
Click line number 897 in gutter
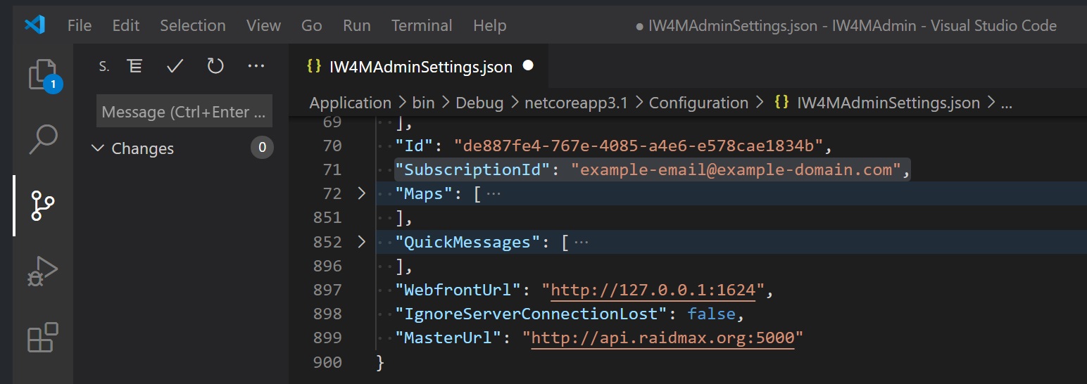[327, 290]
